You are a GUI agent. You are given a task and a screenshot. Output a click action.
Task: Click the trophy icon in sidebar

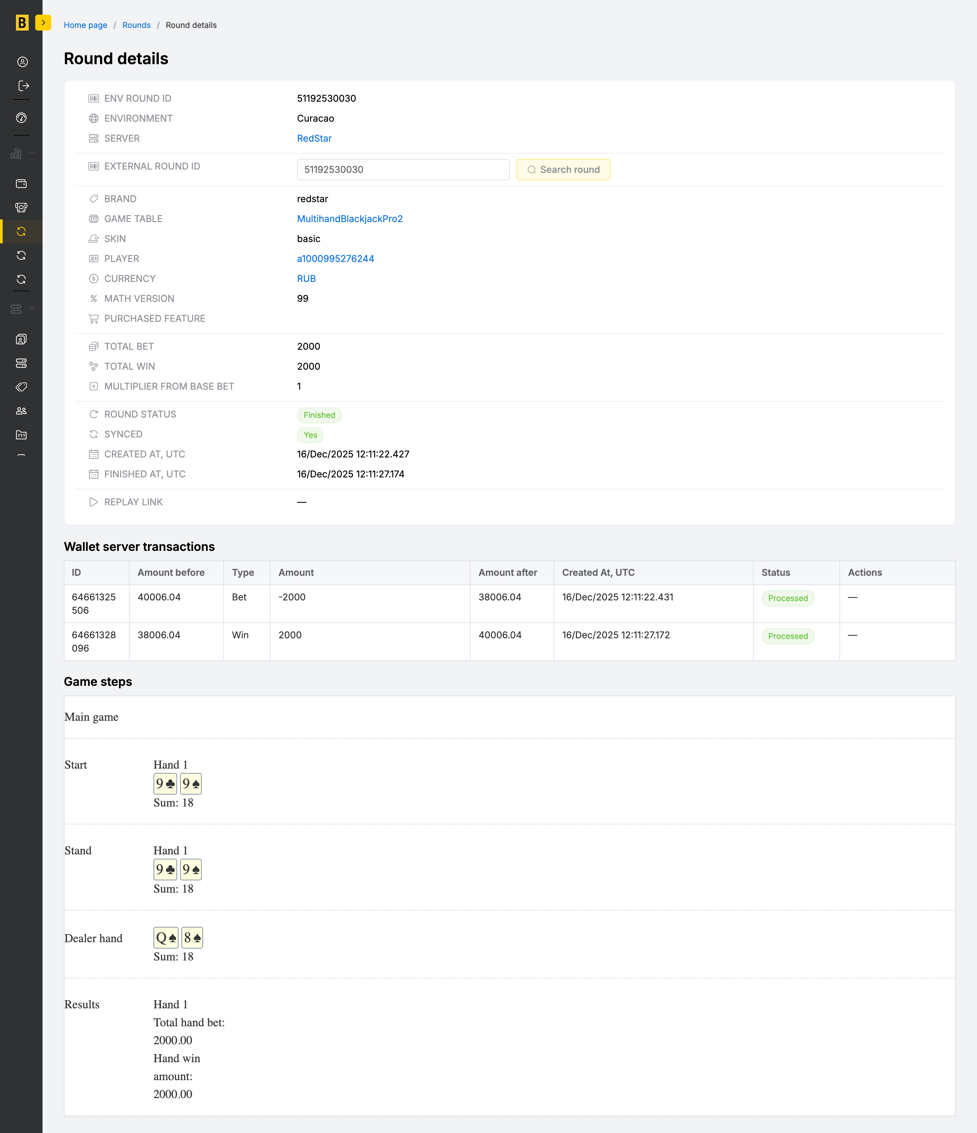(x=21, y=207)
